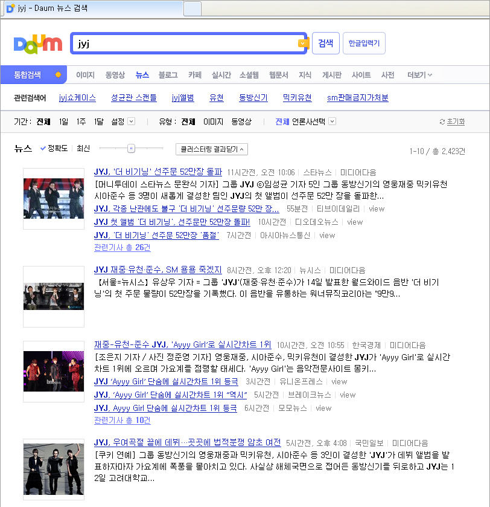Click view next to 아시아뉴스통신

coord(327,236)
